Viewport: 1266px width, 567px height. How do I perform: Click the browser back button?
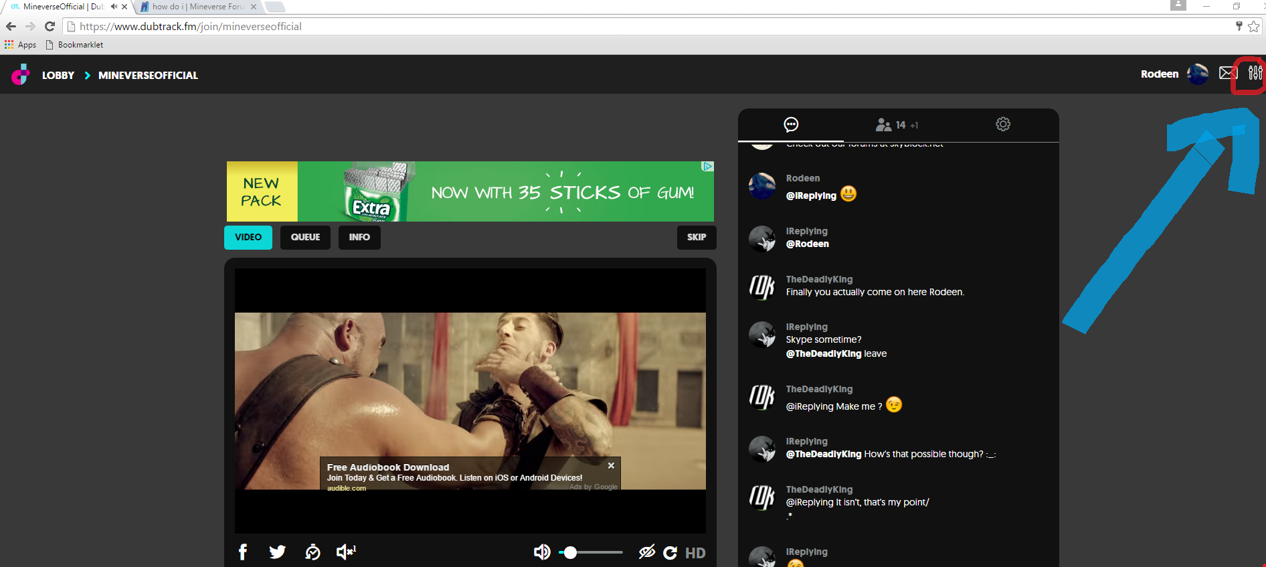click(11, 26)
